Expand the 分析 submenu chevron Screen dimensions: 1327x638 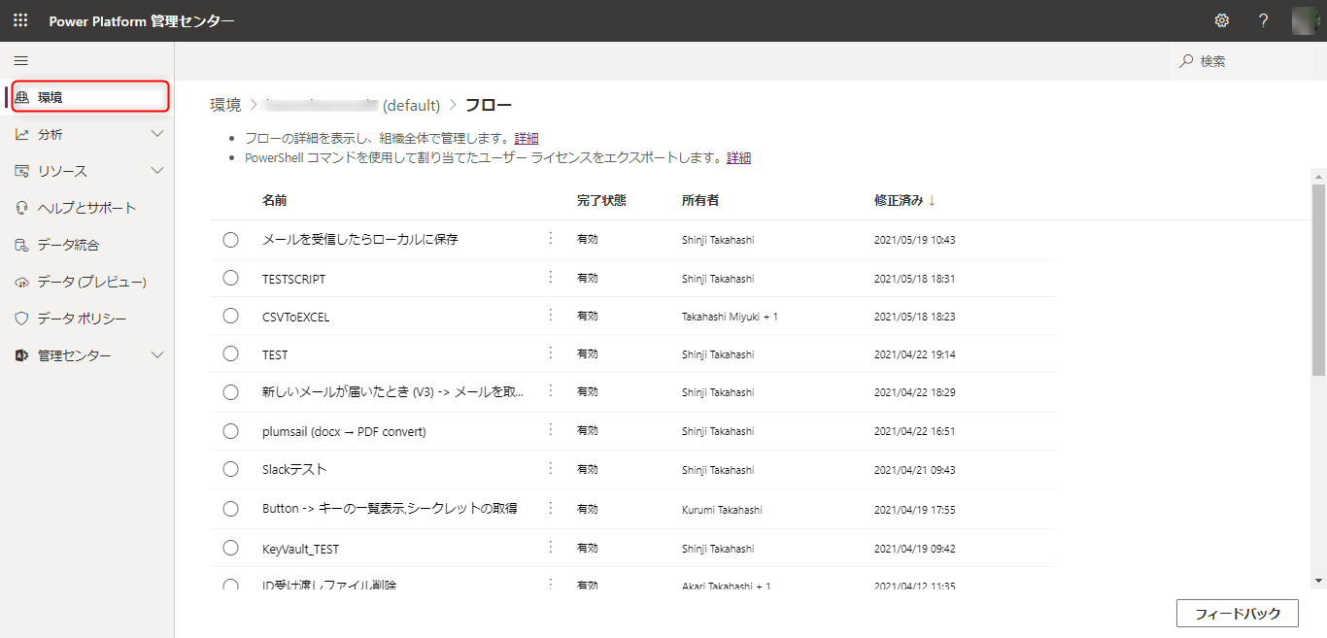click(x=158, y=134)
